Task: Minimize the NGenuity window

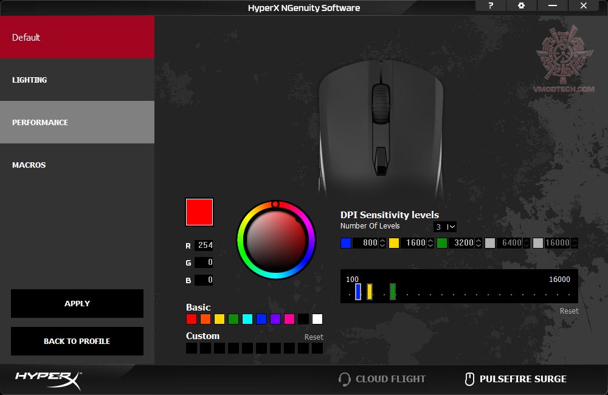Action: click(553, 5)
